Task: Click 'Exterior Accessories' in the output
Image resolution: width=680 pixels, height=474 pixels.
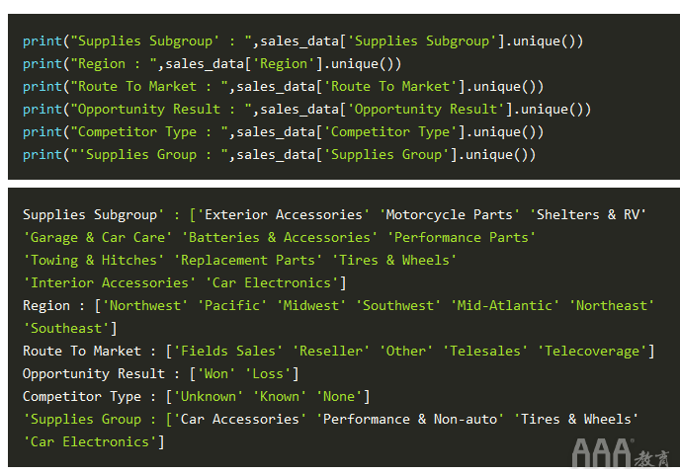Action: point(284,215)
